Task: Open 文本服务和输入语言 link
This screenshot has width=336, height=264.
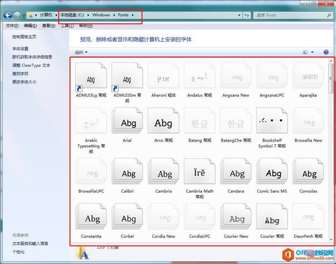Action: pyautogui.click(x=30, y=244)
